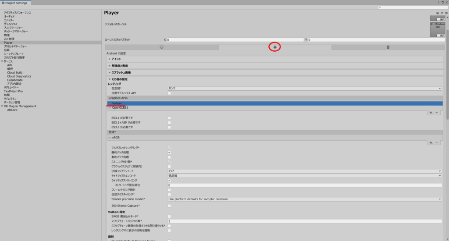Select the default cursor texture thumbnail slot
The image size is (449, 241).
point(438,29)
